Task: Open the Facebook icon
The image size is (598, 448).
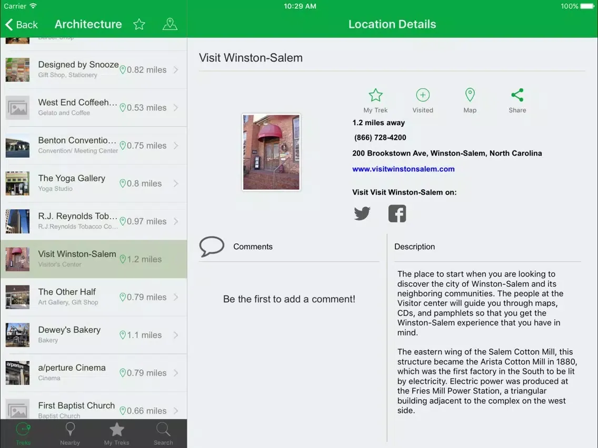Action: pyautogui.click(x=397, y=213)
